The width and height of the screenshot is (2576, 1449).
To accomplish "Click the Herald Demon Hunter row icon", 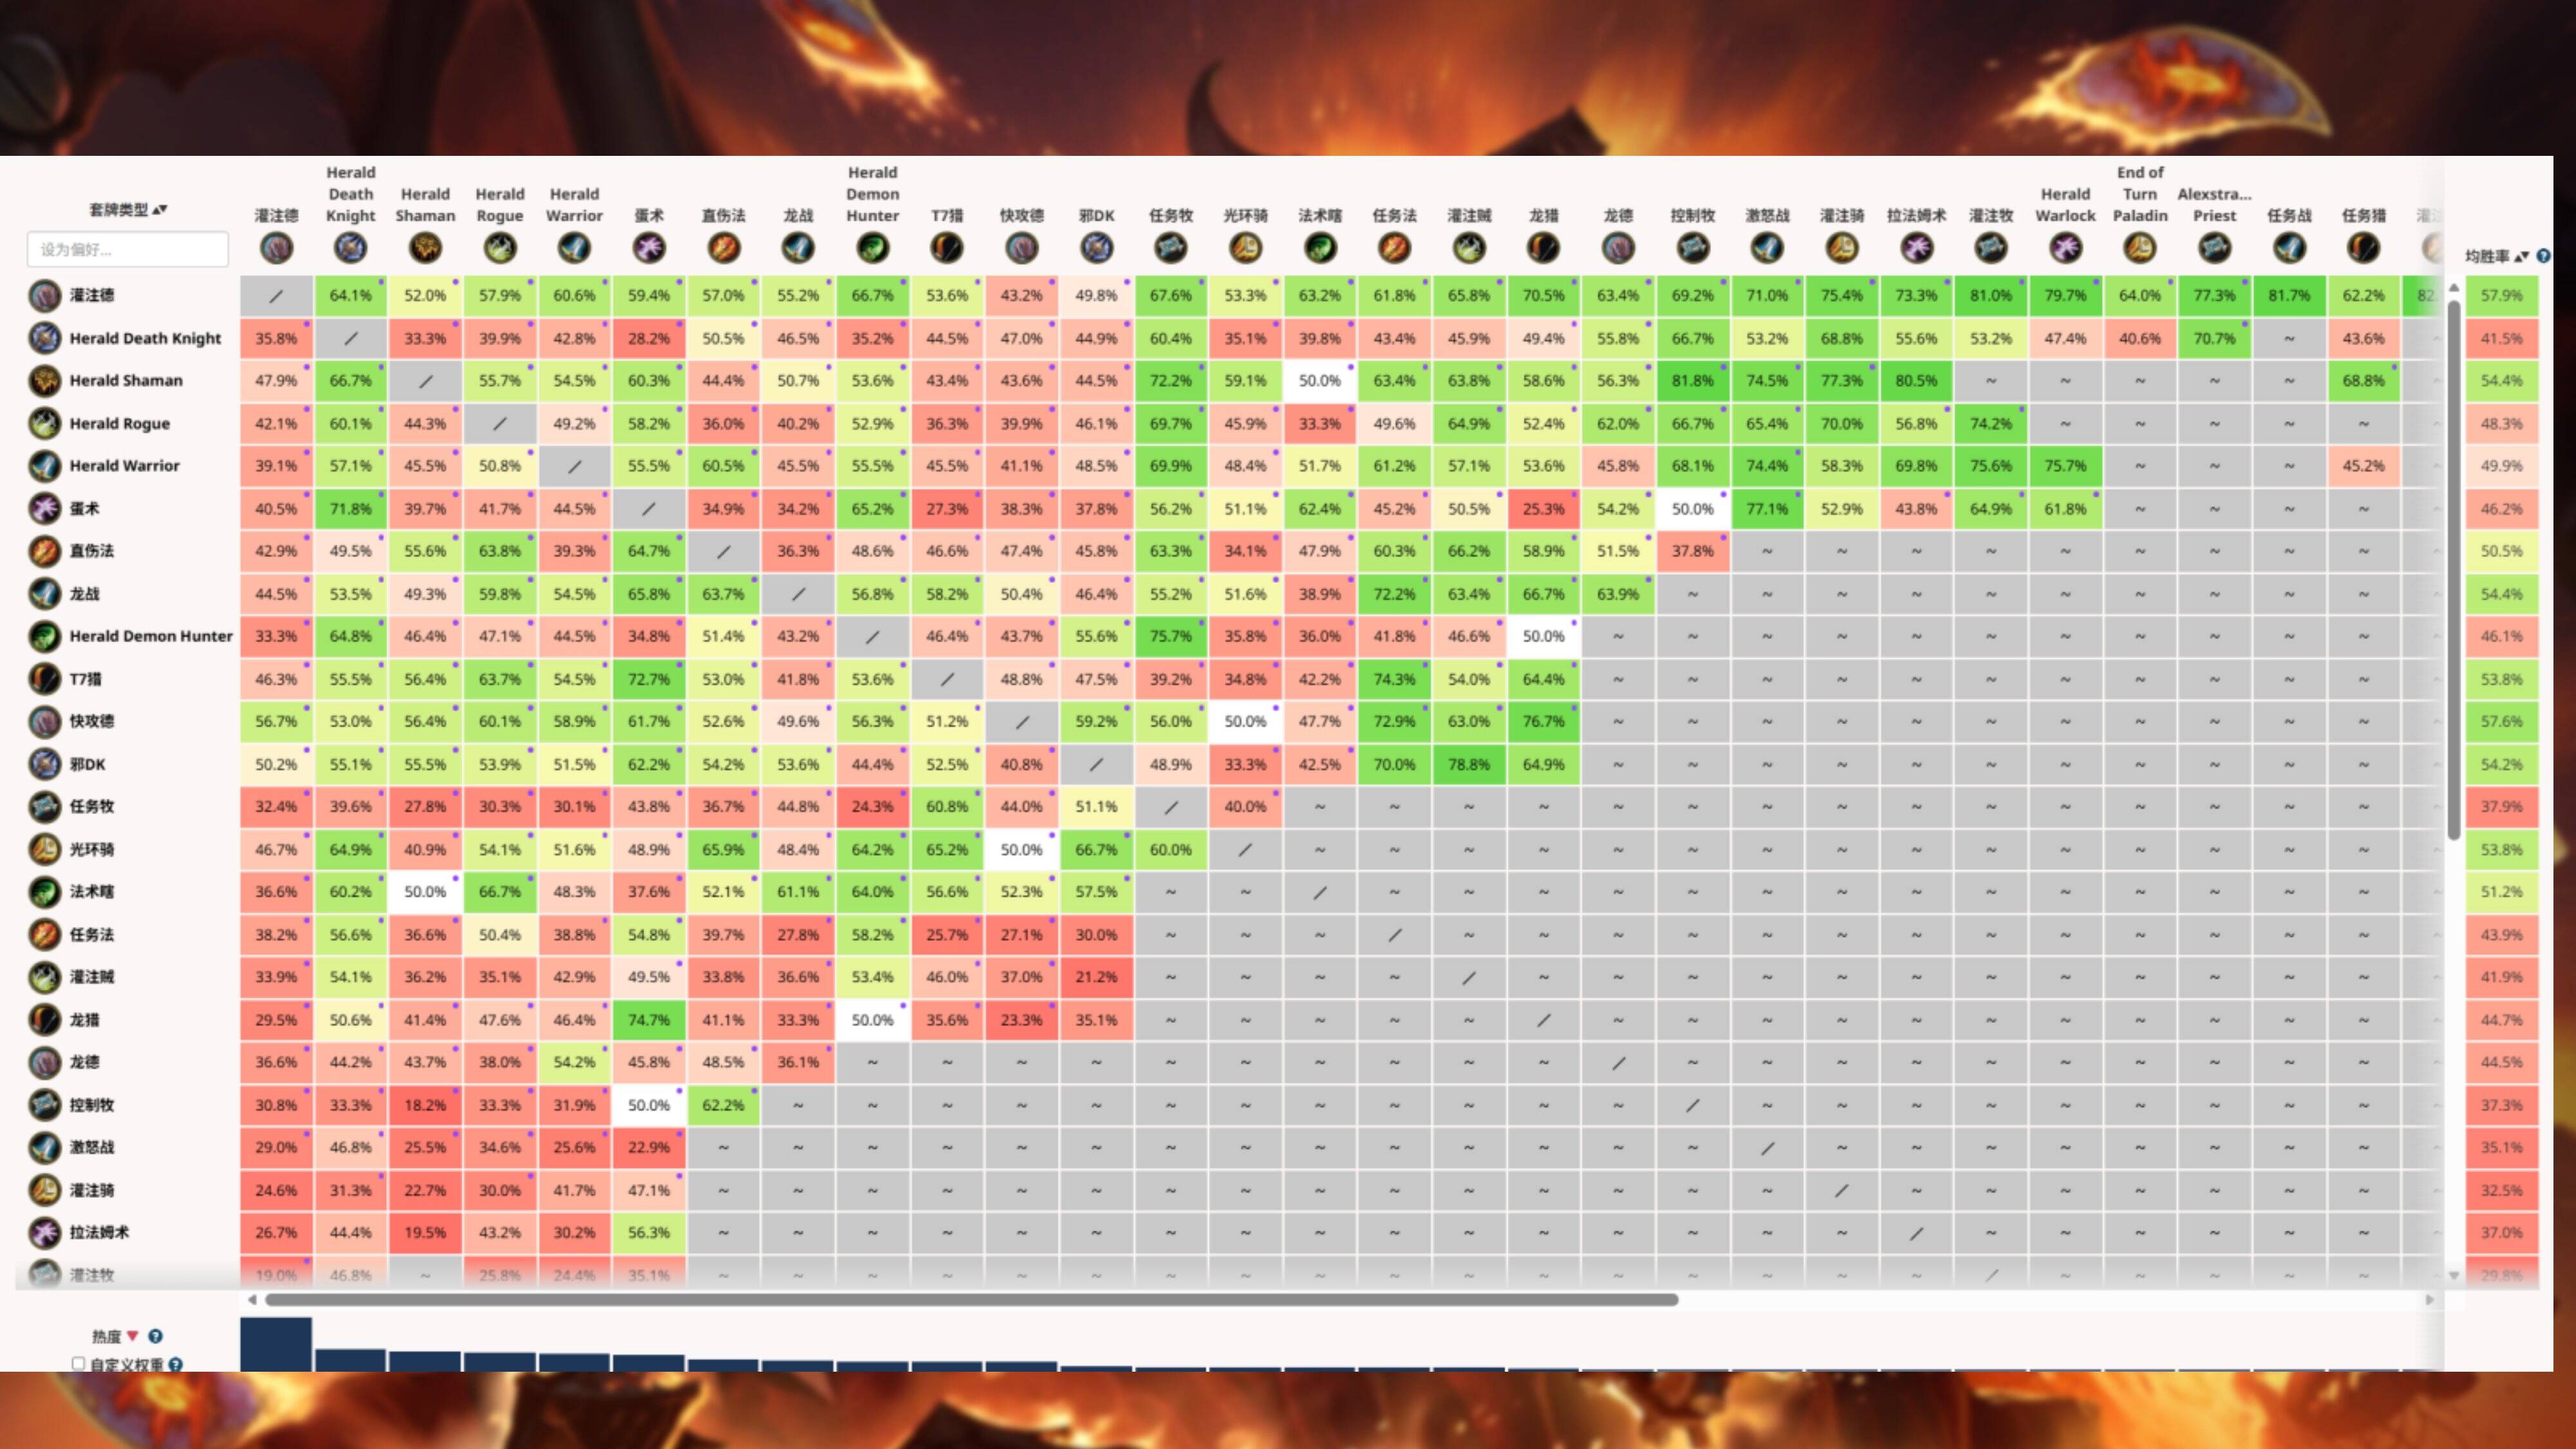I will click(44, 636).
